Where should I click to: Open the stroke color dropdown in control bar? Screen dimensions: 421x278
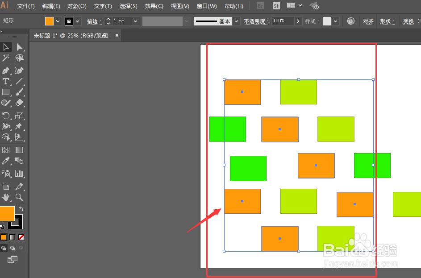coord(77,21)
